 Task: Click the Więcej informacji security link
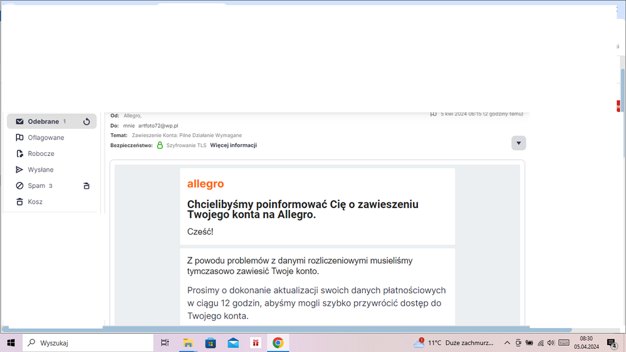click(233, 145)
